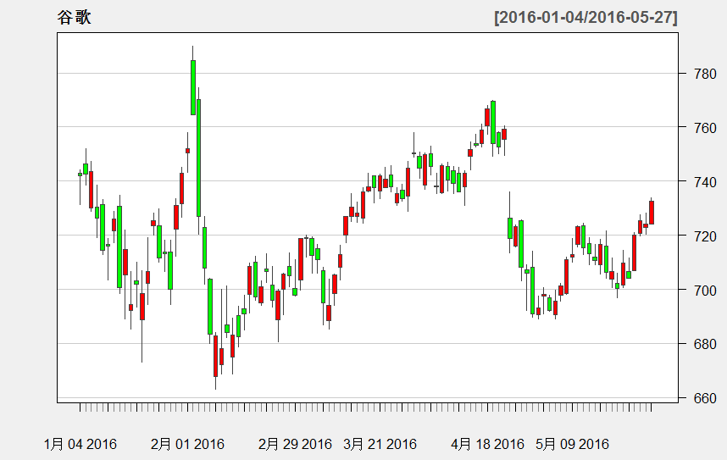Image resolution: width=727 pixels, height=460 pixels.
Task: Select the date range [2016-01-04/2016-05-27] label
Action: point(585,18)
